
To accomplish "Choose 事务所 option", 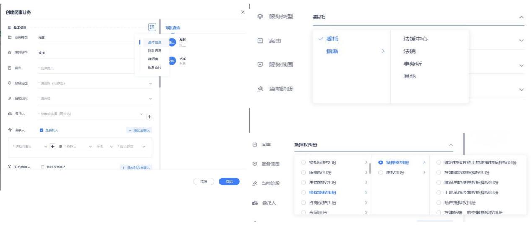I will [x=412, y=64].
